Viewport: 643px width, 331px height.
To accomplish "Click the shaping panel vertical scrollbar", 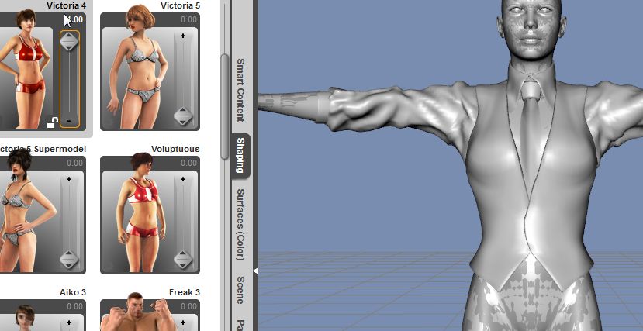I will [225, 106].
